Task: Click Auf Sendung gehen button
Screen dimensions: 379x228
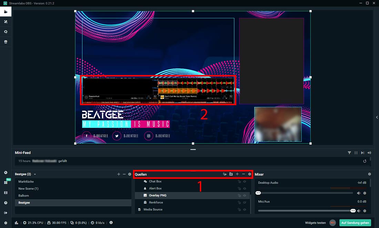Action: click(x=355, y=223)
